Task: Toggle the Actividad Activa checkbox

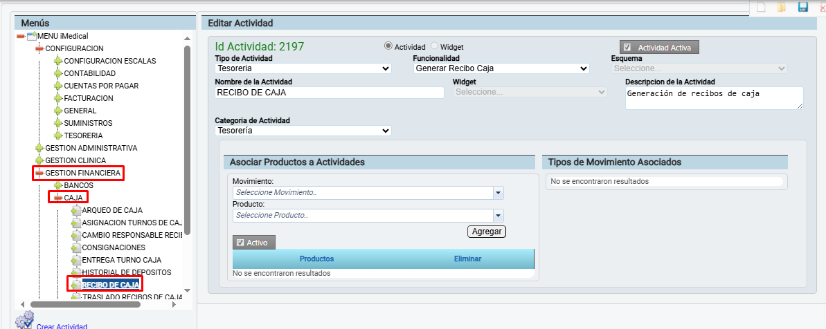Action: [627, 48]
